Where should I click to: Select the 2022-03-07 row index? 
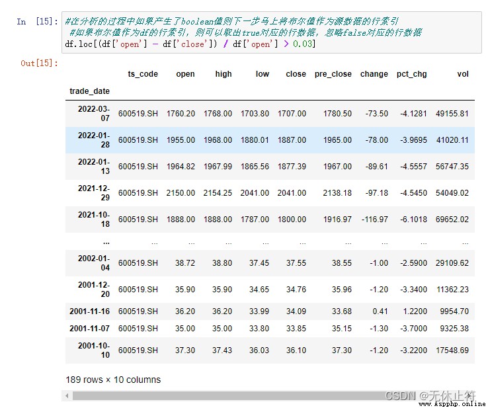pyautogui.click(x=94, y=114)
